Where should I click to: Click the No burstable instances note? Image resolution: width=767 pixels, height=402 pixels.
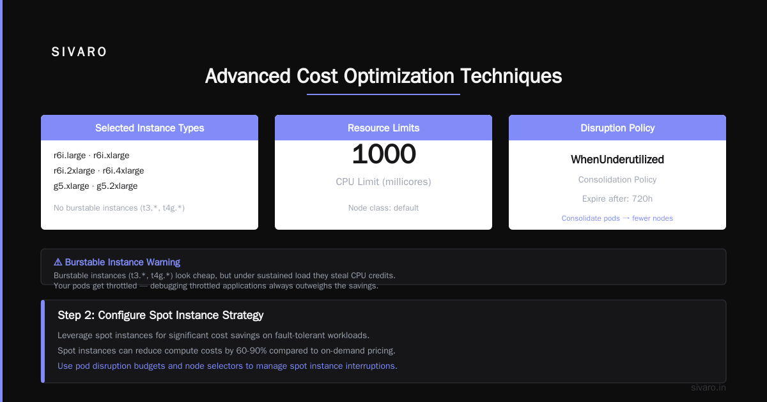point(119,207)
